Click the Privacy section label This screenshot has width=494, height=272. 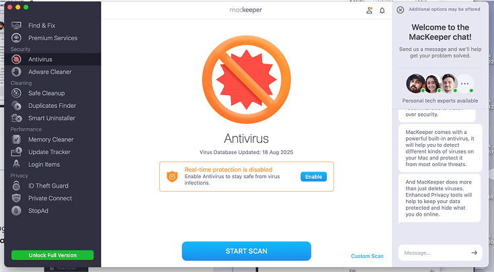click(x=19, y=176)
